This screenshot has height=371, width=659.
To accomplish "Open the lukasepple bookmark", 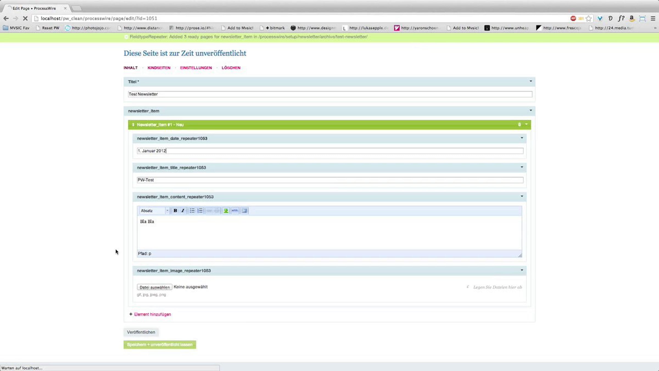I will click(x=365, y=28).
